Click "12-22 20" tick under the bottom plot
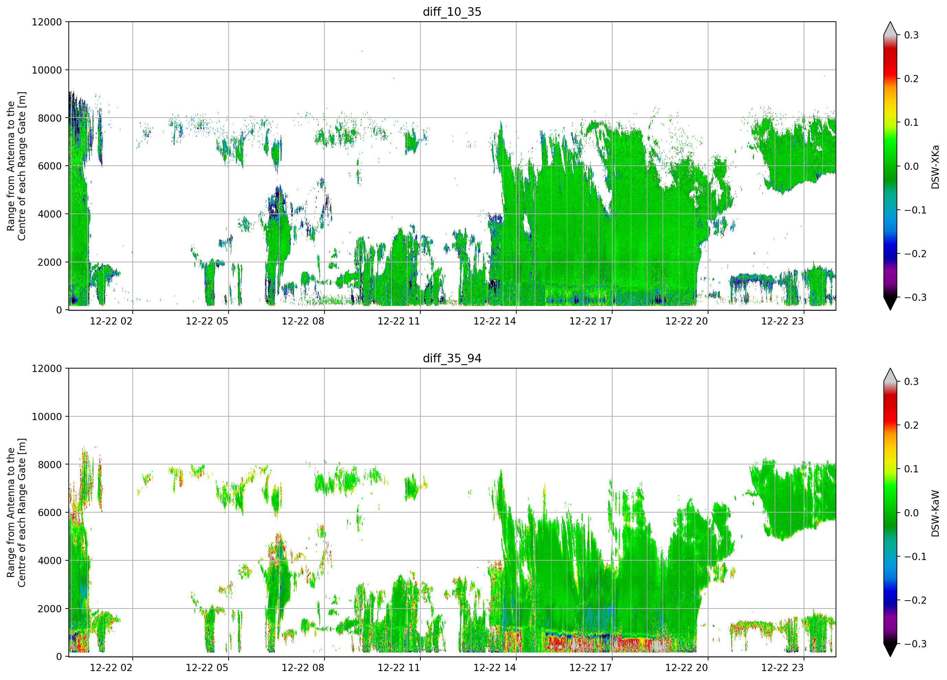 686,668
